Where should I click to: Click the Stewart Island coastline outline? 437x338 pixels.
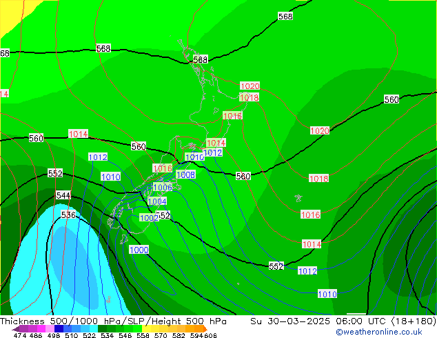[x=124, y=239]
